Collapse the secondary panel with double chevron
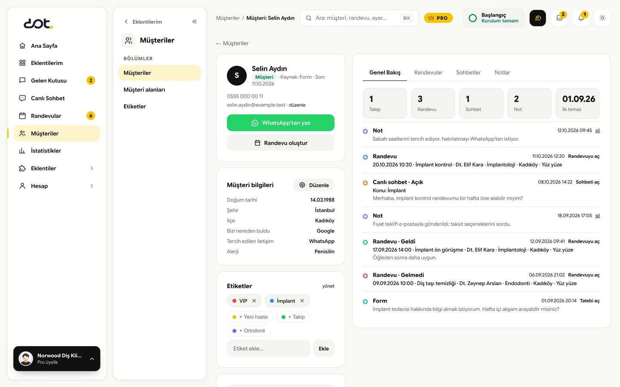620x387 pixels. click(x=195, y=21)
